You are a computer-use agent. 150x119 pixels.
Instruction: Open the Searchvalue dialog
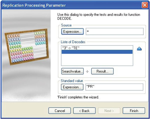(x=72, y=71)
